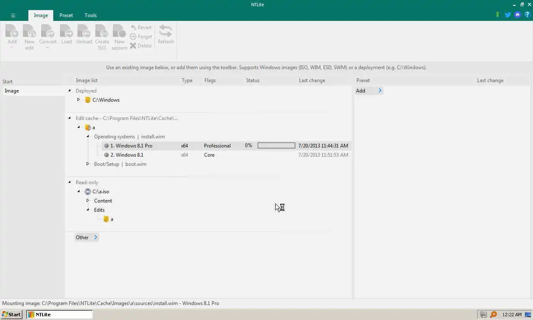The image size is (533, 320).
Task: Collapse the C:\a.iso node
Action: coord(78,191)
